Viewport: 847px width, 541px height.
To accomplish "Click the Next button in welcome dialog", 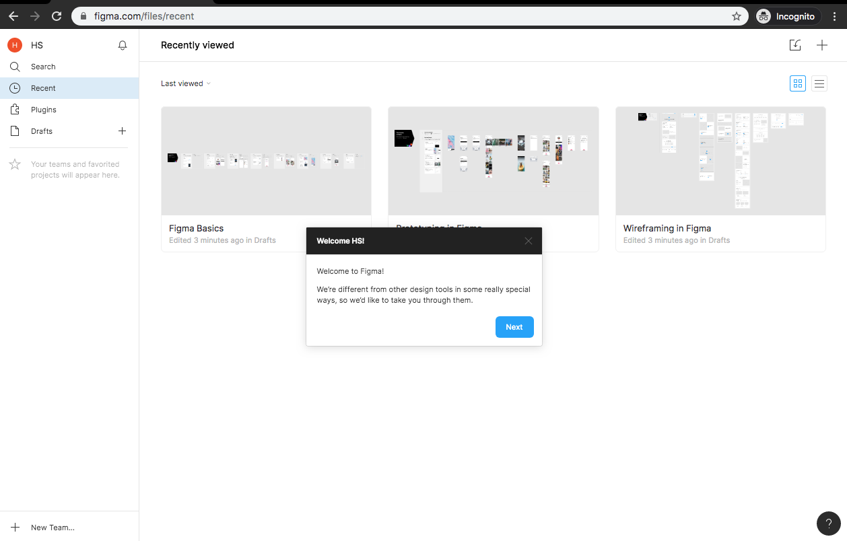I will pos(514,327).
